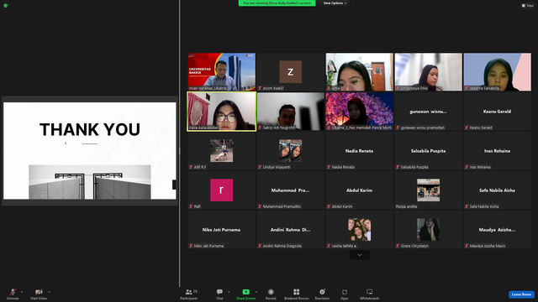Select the Nadia Renata tile

coord(359,151)
